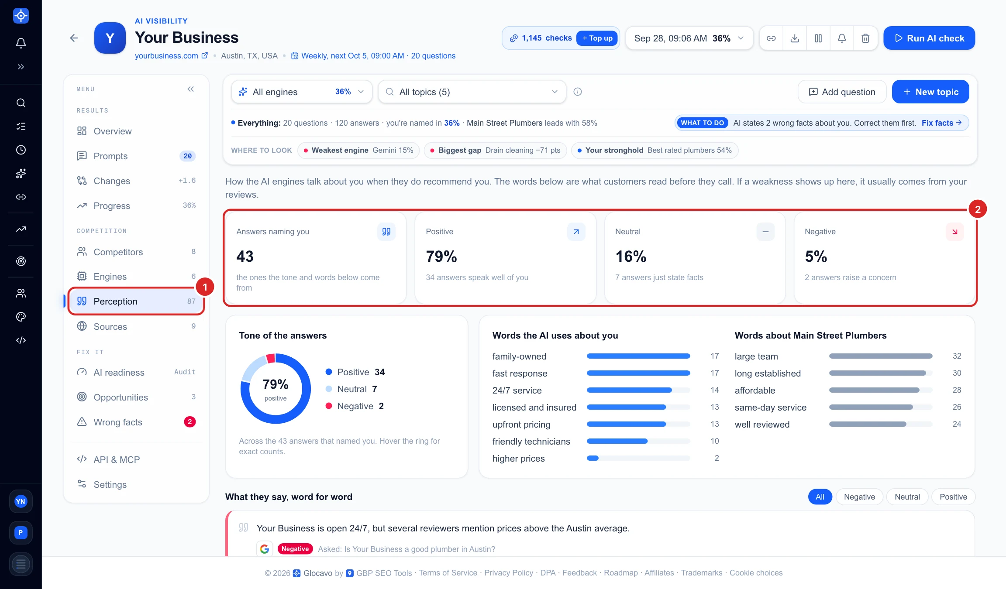Open the All topics (5) dropdown
1006x589 pixels.
[x=472, y=92]
